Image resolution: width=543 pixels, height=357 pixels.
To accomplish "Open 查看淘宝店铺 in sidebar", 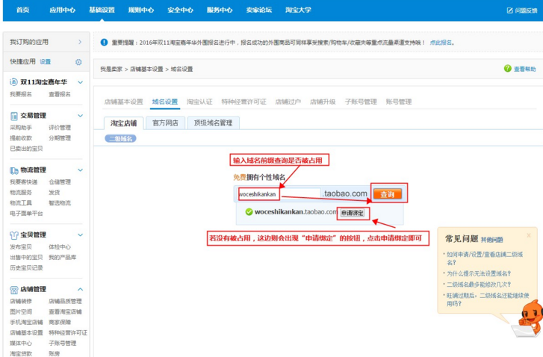I will point(65,311).
